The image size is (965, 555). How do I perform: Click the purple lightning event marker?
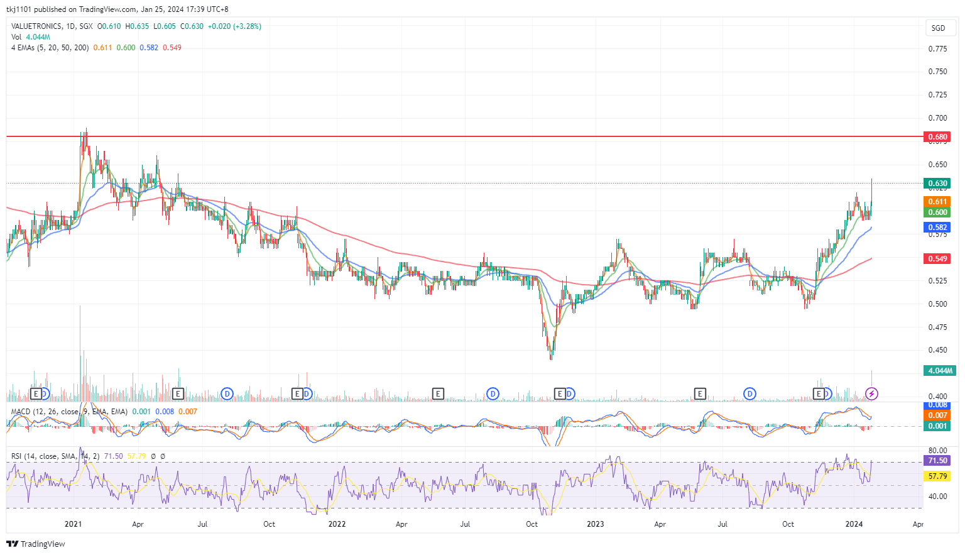[871, 394]
